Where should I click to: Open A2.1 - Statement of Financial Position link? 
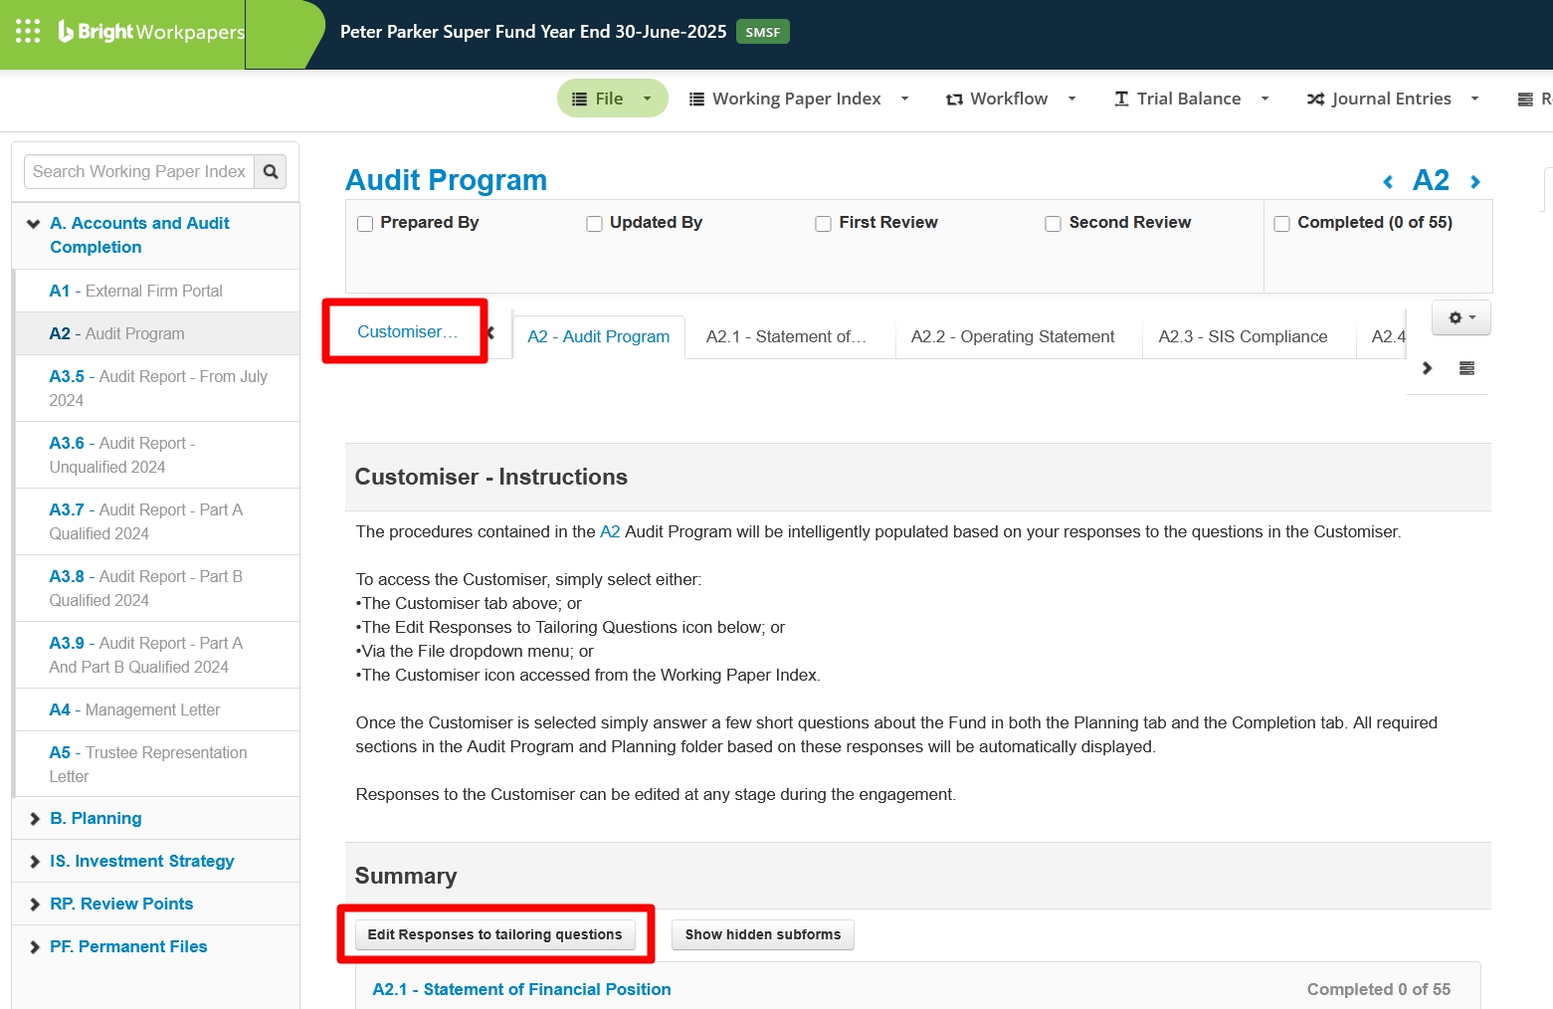click(x=521, y=989)
